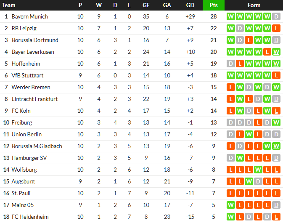Click Hoffenheim's points value
Screen dimensions: 283x223
(213, 64)
